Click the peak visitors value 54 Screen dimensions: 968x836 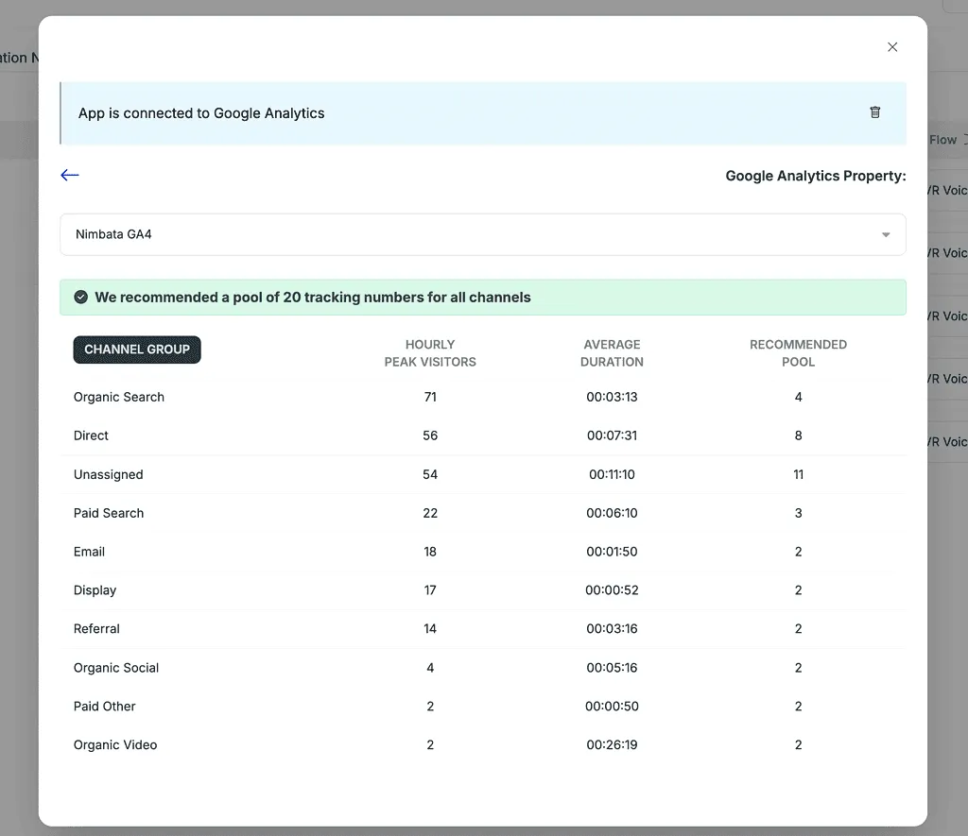(x=430, y=474)
